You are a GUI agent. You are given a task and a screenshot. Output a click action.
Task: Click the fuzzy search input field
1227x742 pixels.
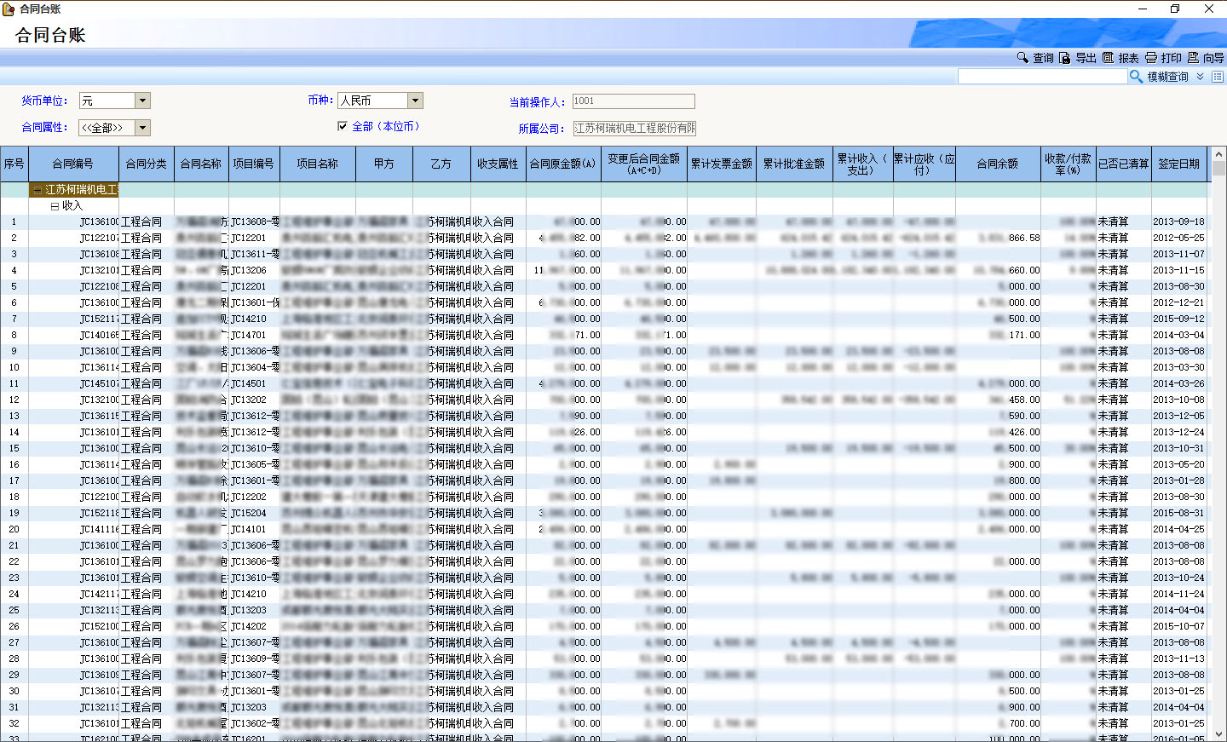1041,77
